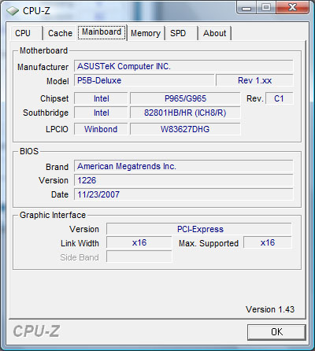Image resolution: width=315 pixels, height=351 pixels.
Task: Click the 82801HB/HR (ICH8/R) southbridge value
Action: 185,113
